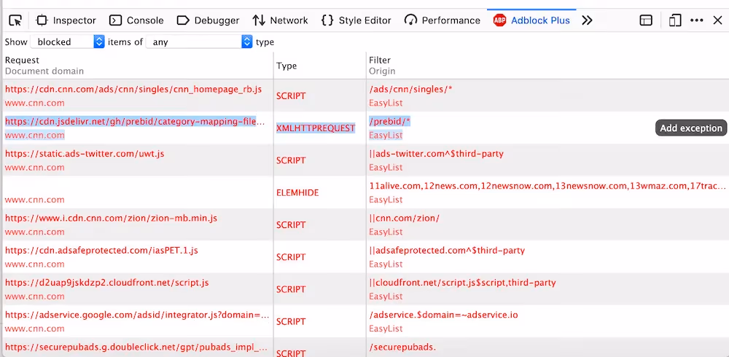The height and width of the screenshot is (357, 729).
Task: Select an iframe as target document
Action: (646, 20)
